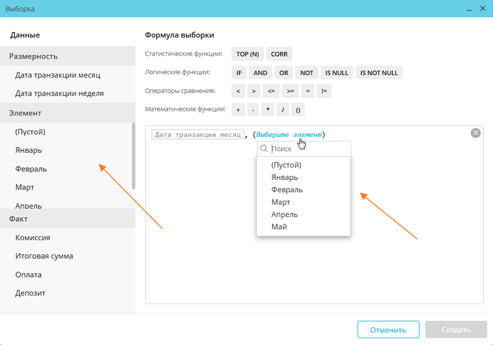Viewport: 493px width, 345px height.
Task: Type in the Поиск search field
Action: (308, 148)
